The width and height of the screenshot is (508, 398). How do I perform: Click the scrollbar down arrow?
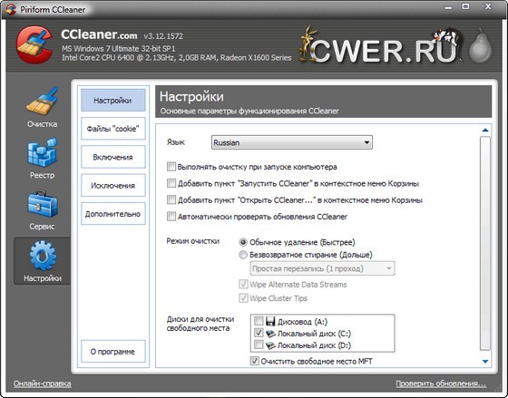(485, 362)
